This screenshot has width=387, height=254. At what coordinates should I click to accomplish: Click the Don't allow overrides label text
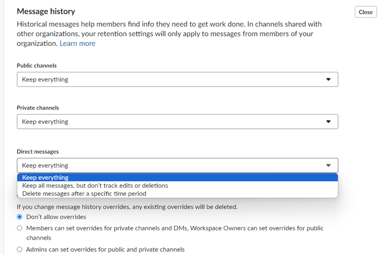[56, 217]
